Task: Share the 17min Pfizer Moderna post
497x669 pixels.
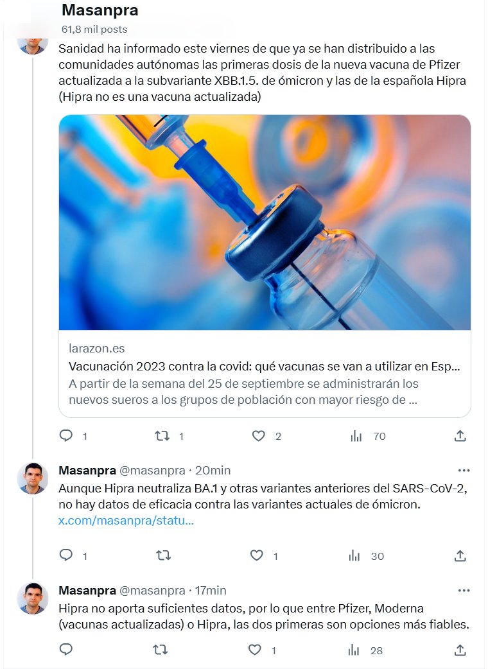Action: point(460,650)
